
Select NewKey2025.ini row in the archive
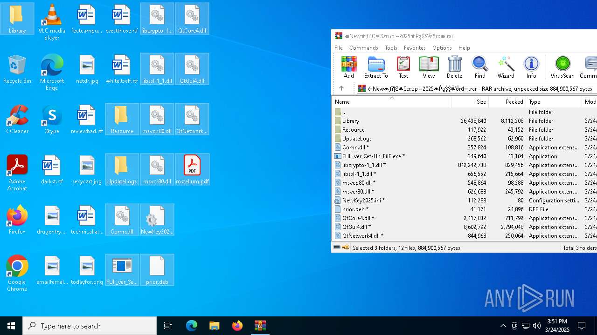click(465, 201)
